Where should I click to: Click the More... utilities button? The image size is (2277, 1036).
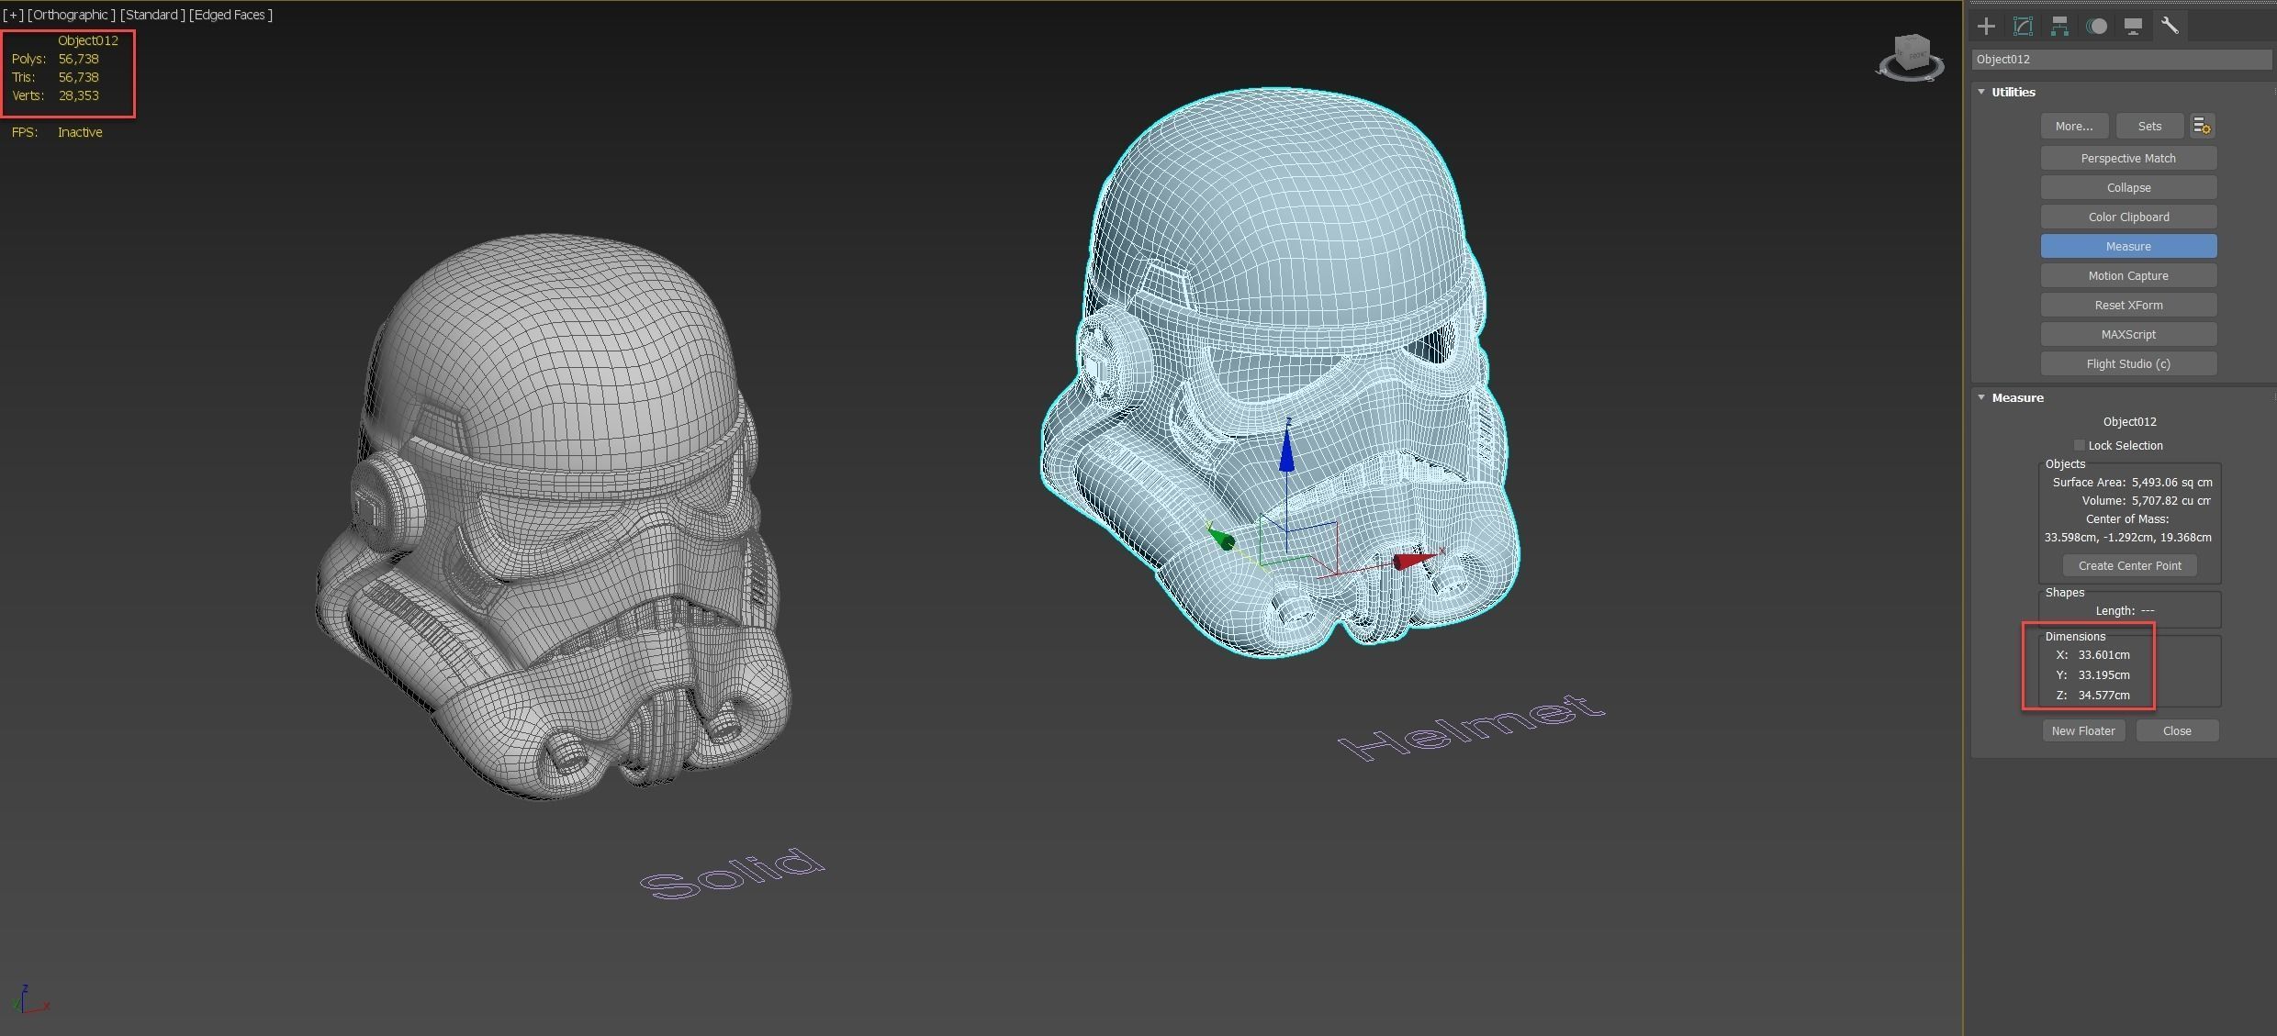2074,126
